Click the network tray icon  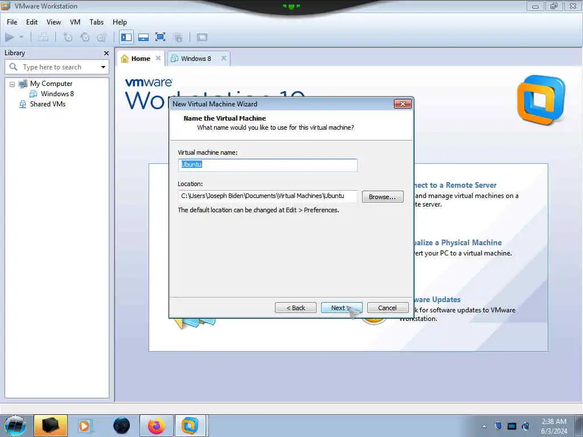pos(525,426)
